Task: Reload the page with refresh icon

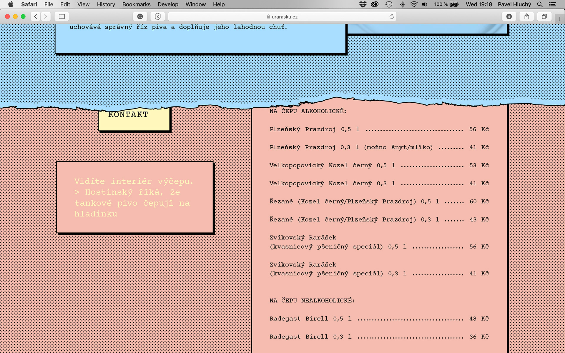Action: [392, 16]
